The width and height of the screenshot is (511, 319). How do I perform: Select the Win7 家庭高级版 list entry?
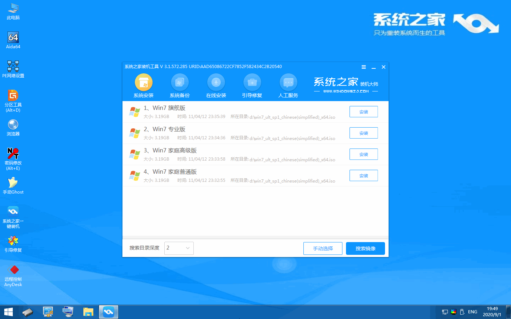point(175,151)
